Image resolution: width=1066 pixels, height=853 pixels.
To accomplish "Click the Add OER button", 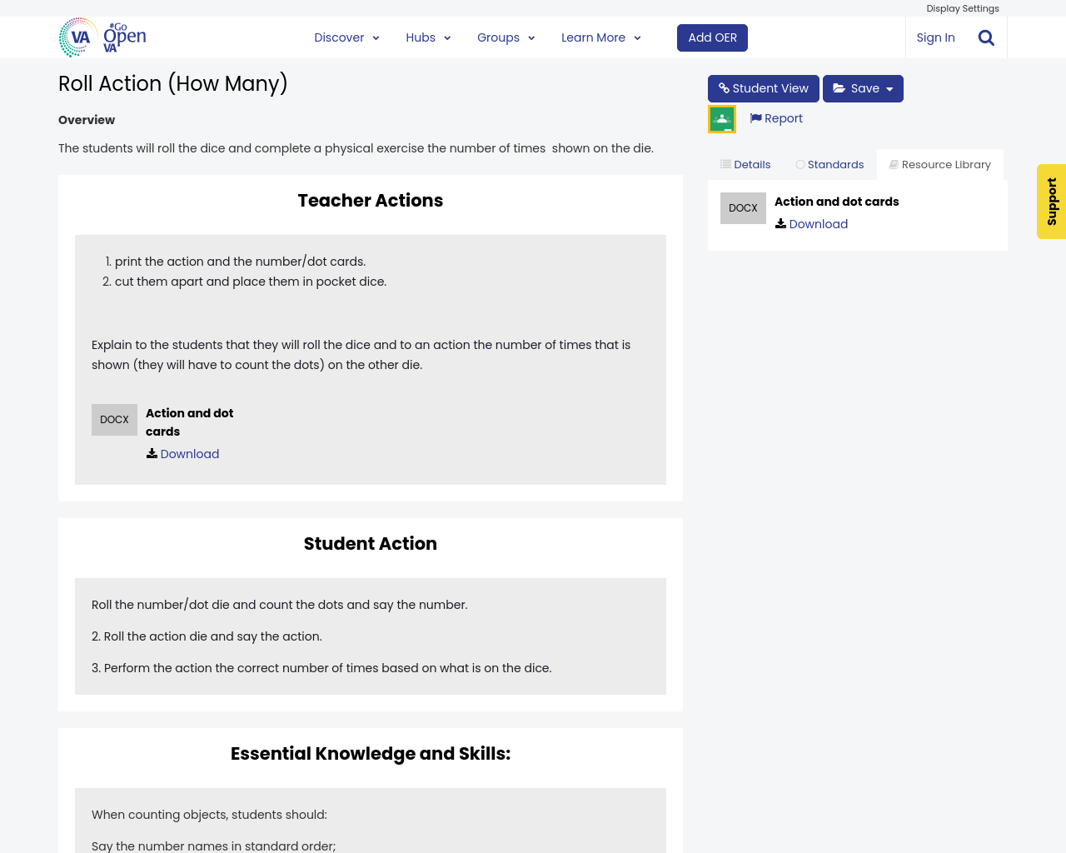I will [712, 37].
